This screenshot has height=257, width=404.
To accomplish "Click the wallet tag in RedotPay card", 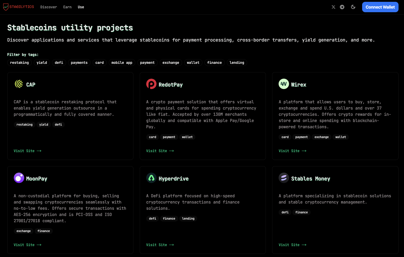I will [187, 137].
